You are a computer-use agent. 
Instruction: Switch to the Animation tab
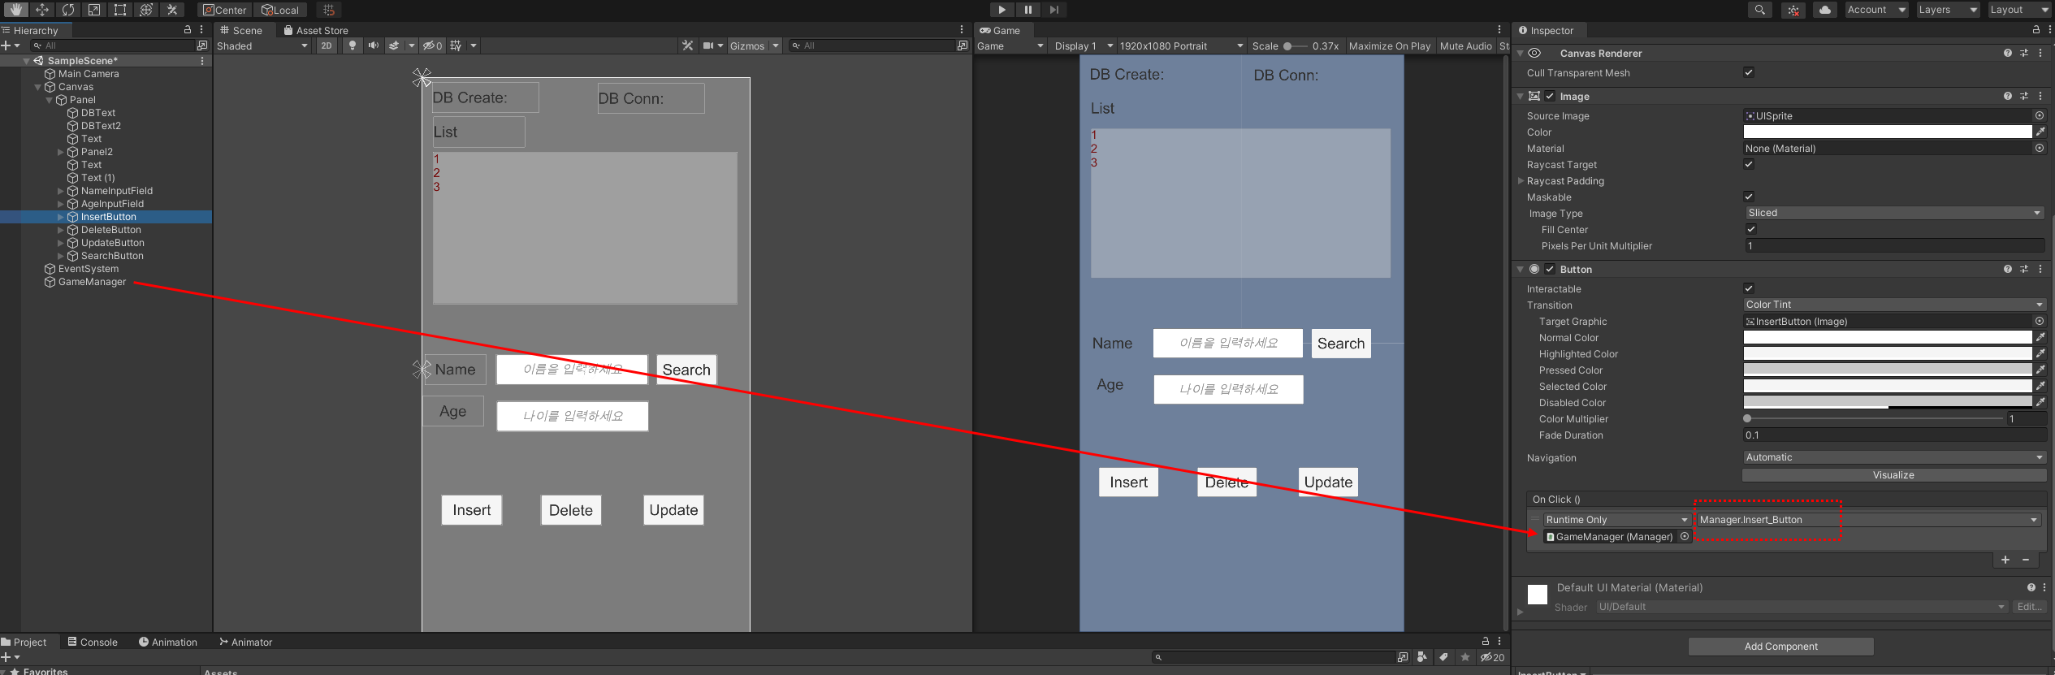[168, 642]
